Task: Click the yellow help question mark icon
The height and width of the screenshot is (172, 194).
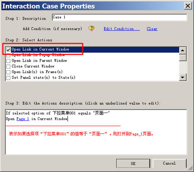Action: 91,29
